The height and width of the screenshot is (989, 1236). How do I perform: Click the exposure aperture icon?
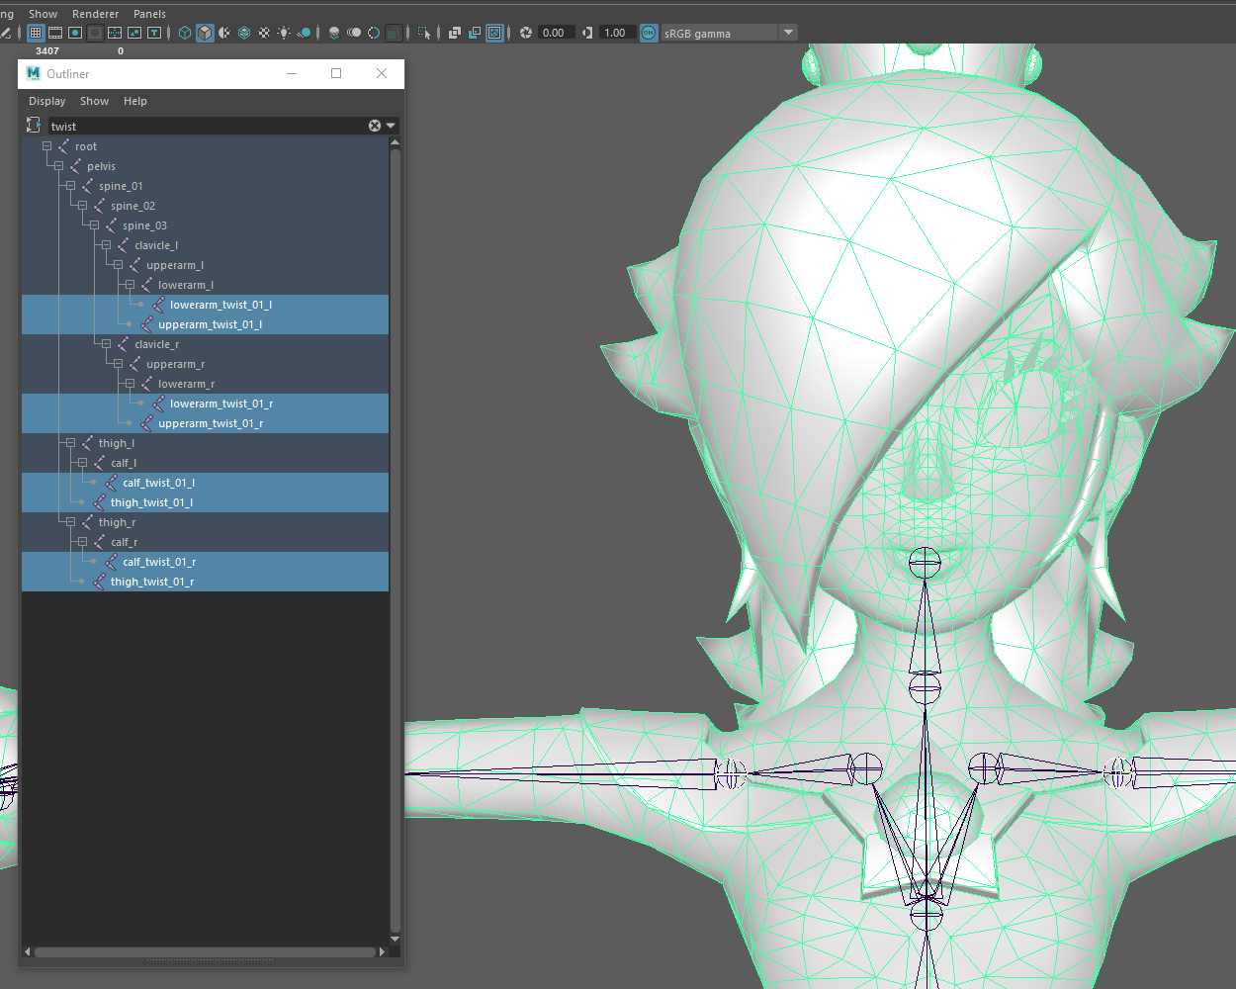click(526, 33)
